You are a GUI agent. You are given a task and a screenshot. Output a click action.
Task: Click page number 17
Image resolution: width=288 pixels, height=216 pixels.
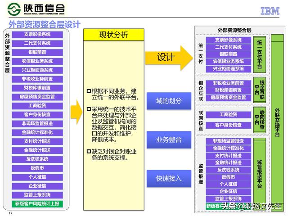pyautogui.click(x=10, y=213)
